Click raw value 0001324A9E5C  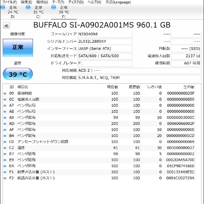tap(181, 172)
